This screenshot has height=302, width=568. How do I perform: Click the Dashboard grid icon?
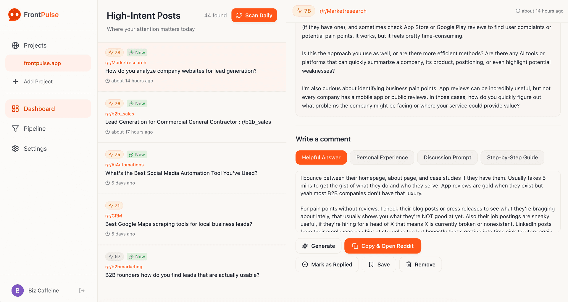(15, 109)
